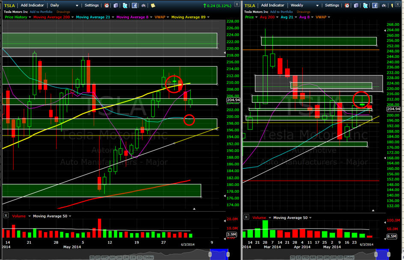Image resolution: width=404 pixels, height=260 pixels.
Task: Select the 1W range in Daily chart
Action: pyautogui.click(x=133, y=257)
